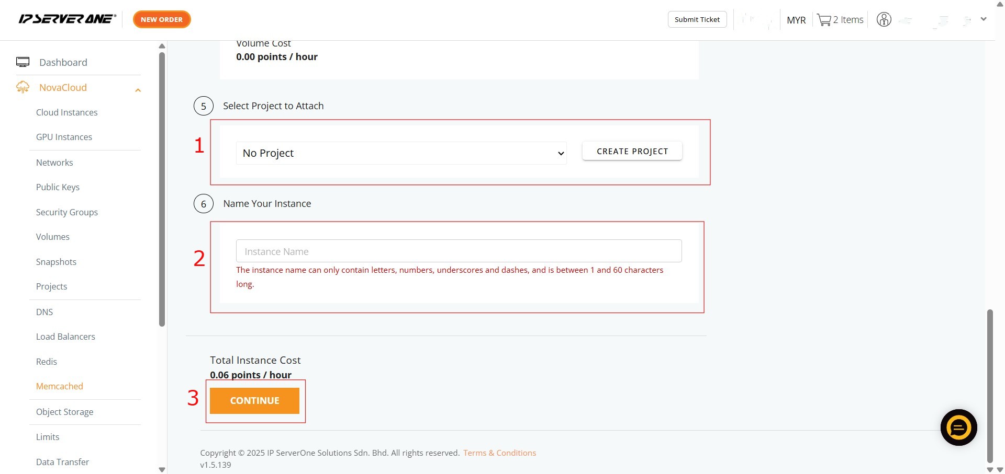Click the user profile avatar icon
The width and height of the screenshot is (1005, 474).
[x=884, y=20]
